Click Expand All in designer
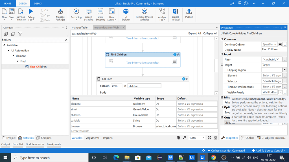 (194, 33)
